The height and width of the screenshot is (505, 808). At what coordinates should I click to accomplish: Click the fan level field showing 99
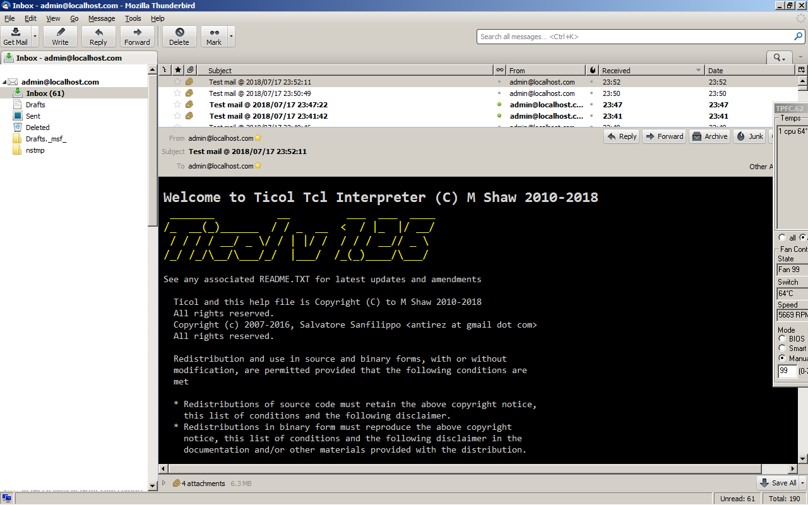(787, 371)
